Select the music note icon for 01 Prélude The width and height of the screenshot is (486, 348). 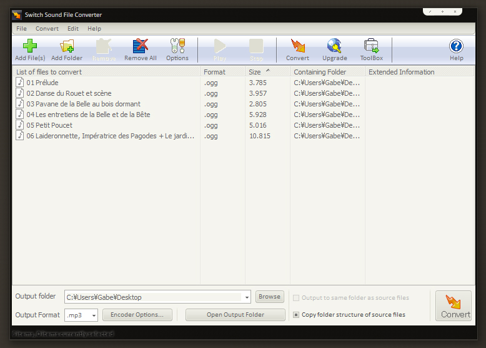click(20, 82)
